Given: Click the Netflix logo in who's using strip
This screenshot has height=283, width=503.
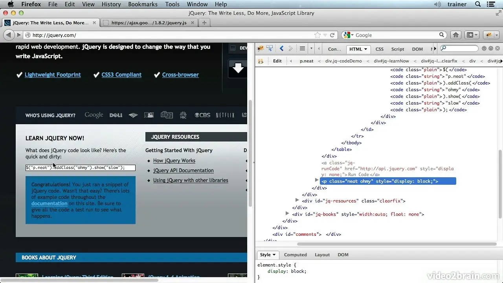Looking at the screenshot, I should (225, 115).
